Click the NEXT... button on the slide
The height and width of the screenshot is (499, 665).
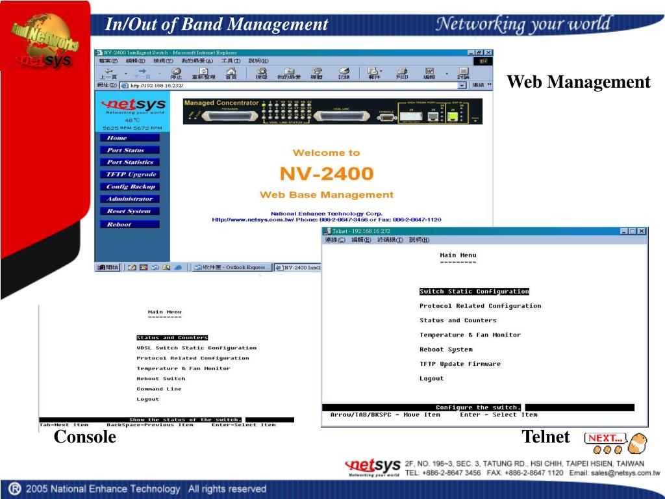605,439
